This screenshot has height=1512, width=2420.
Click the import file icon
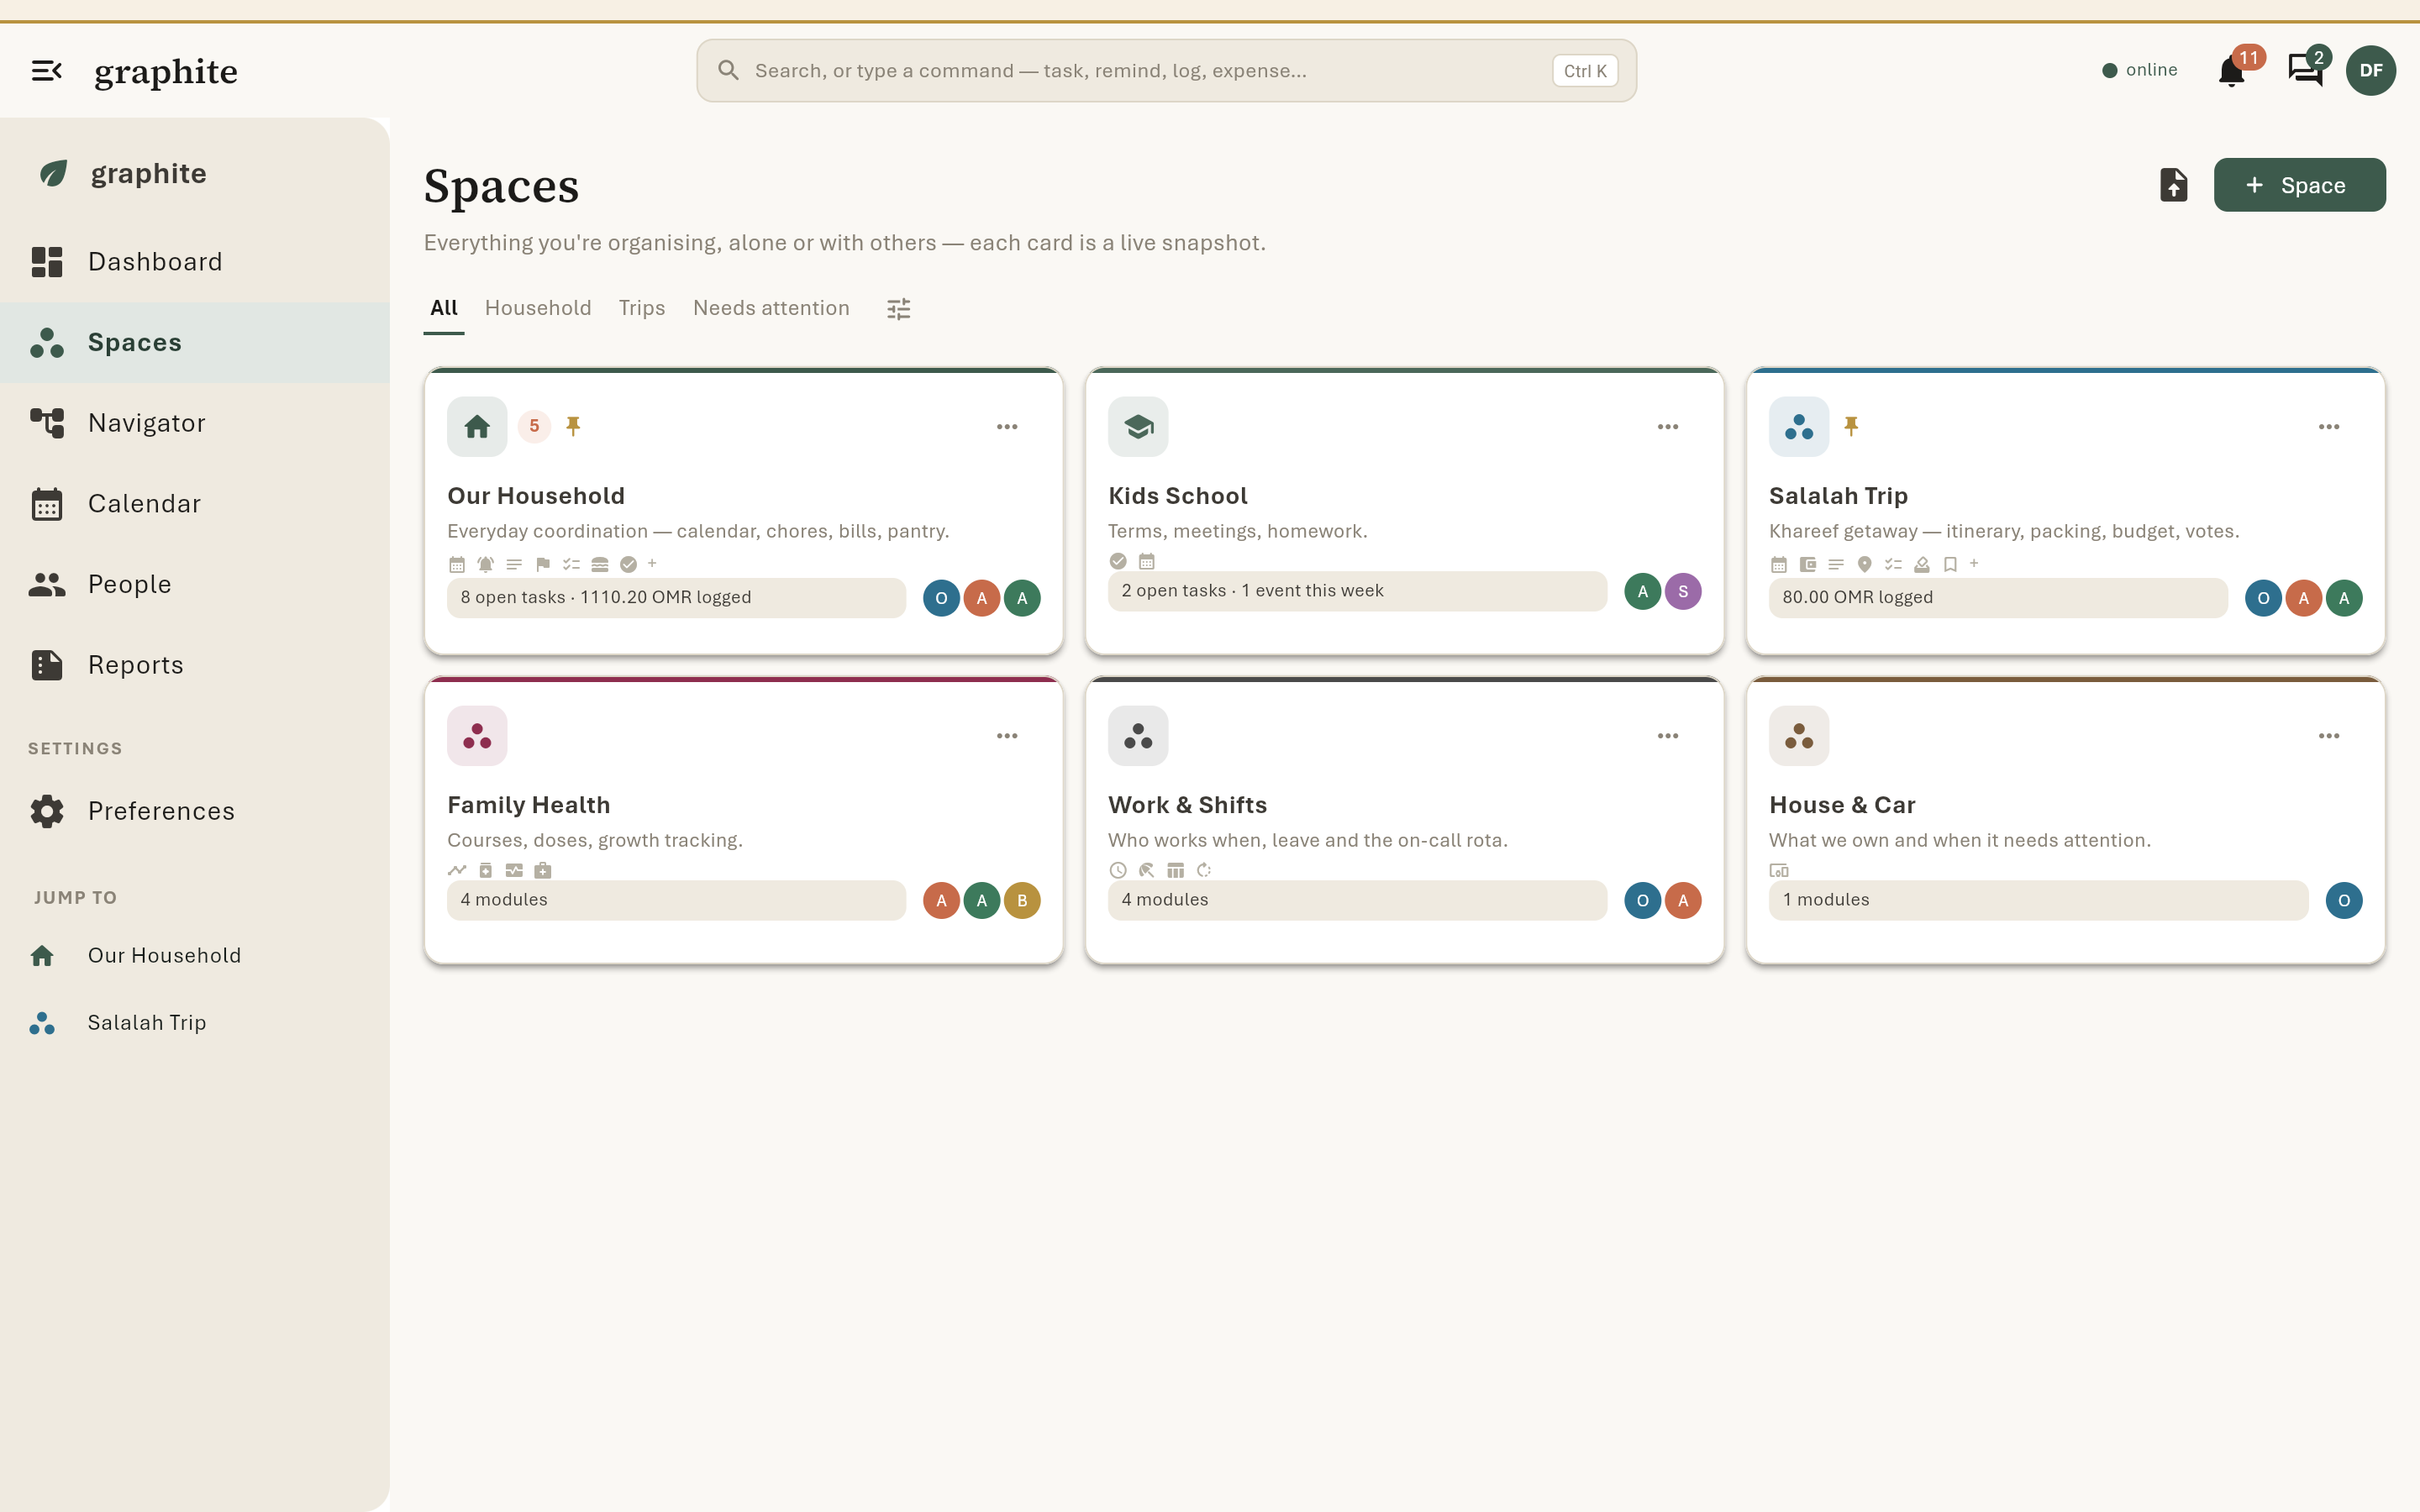click(2173, 185)
